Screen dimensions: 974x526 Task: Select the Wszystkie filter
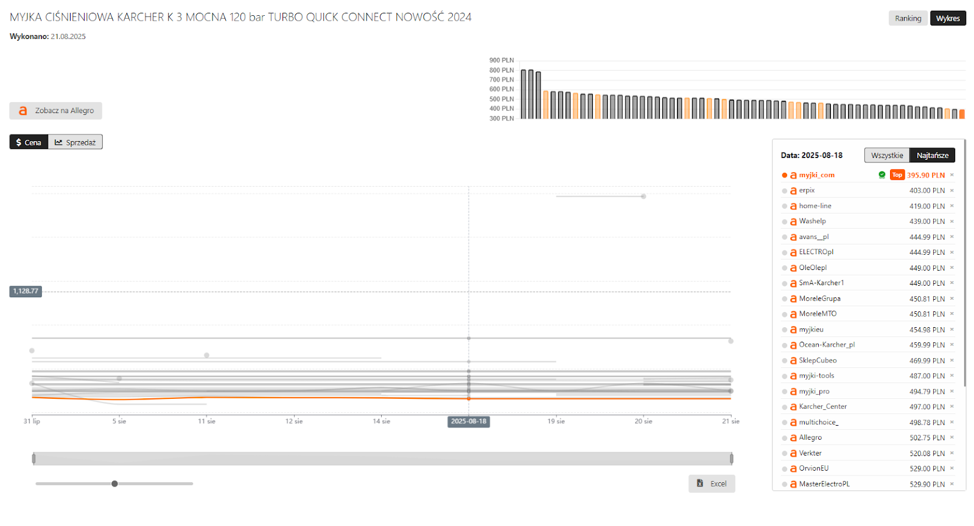coord(887,155)
